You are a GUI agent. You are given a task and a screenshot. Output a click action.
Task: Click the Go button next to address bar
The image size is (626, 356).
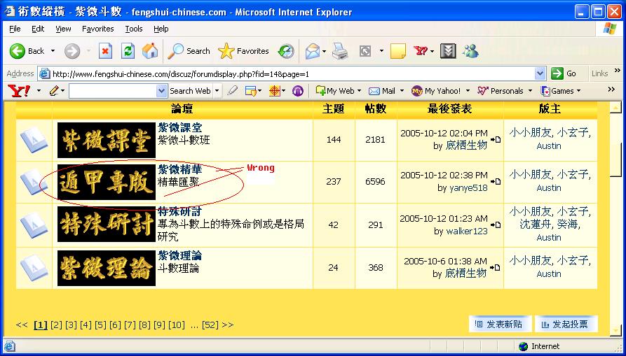click(x=564, y=73)
